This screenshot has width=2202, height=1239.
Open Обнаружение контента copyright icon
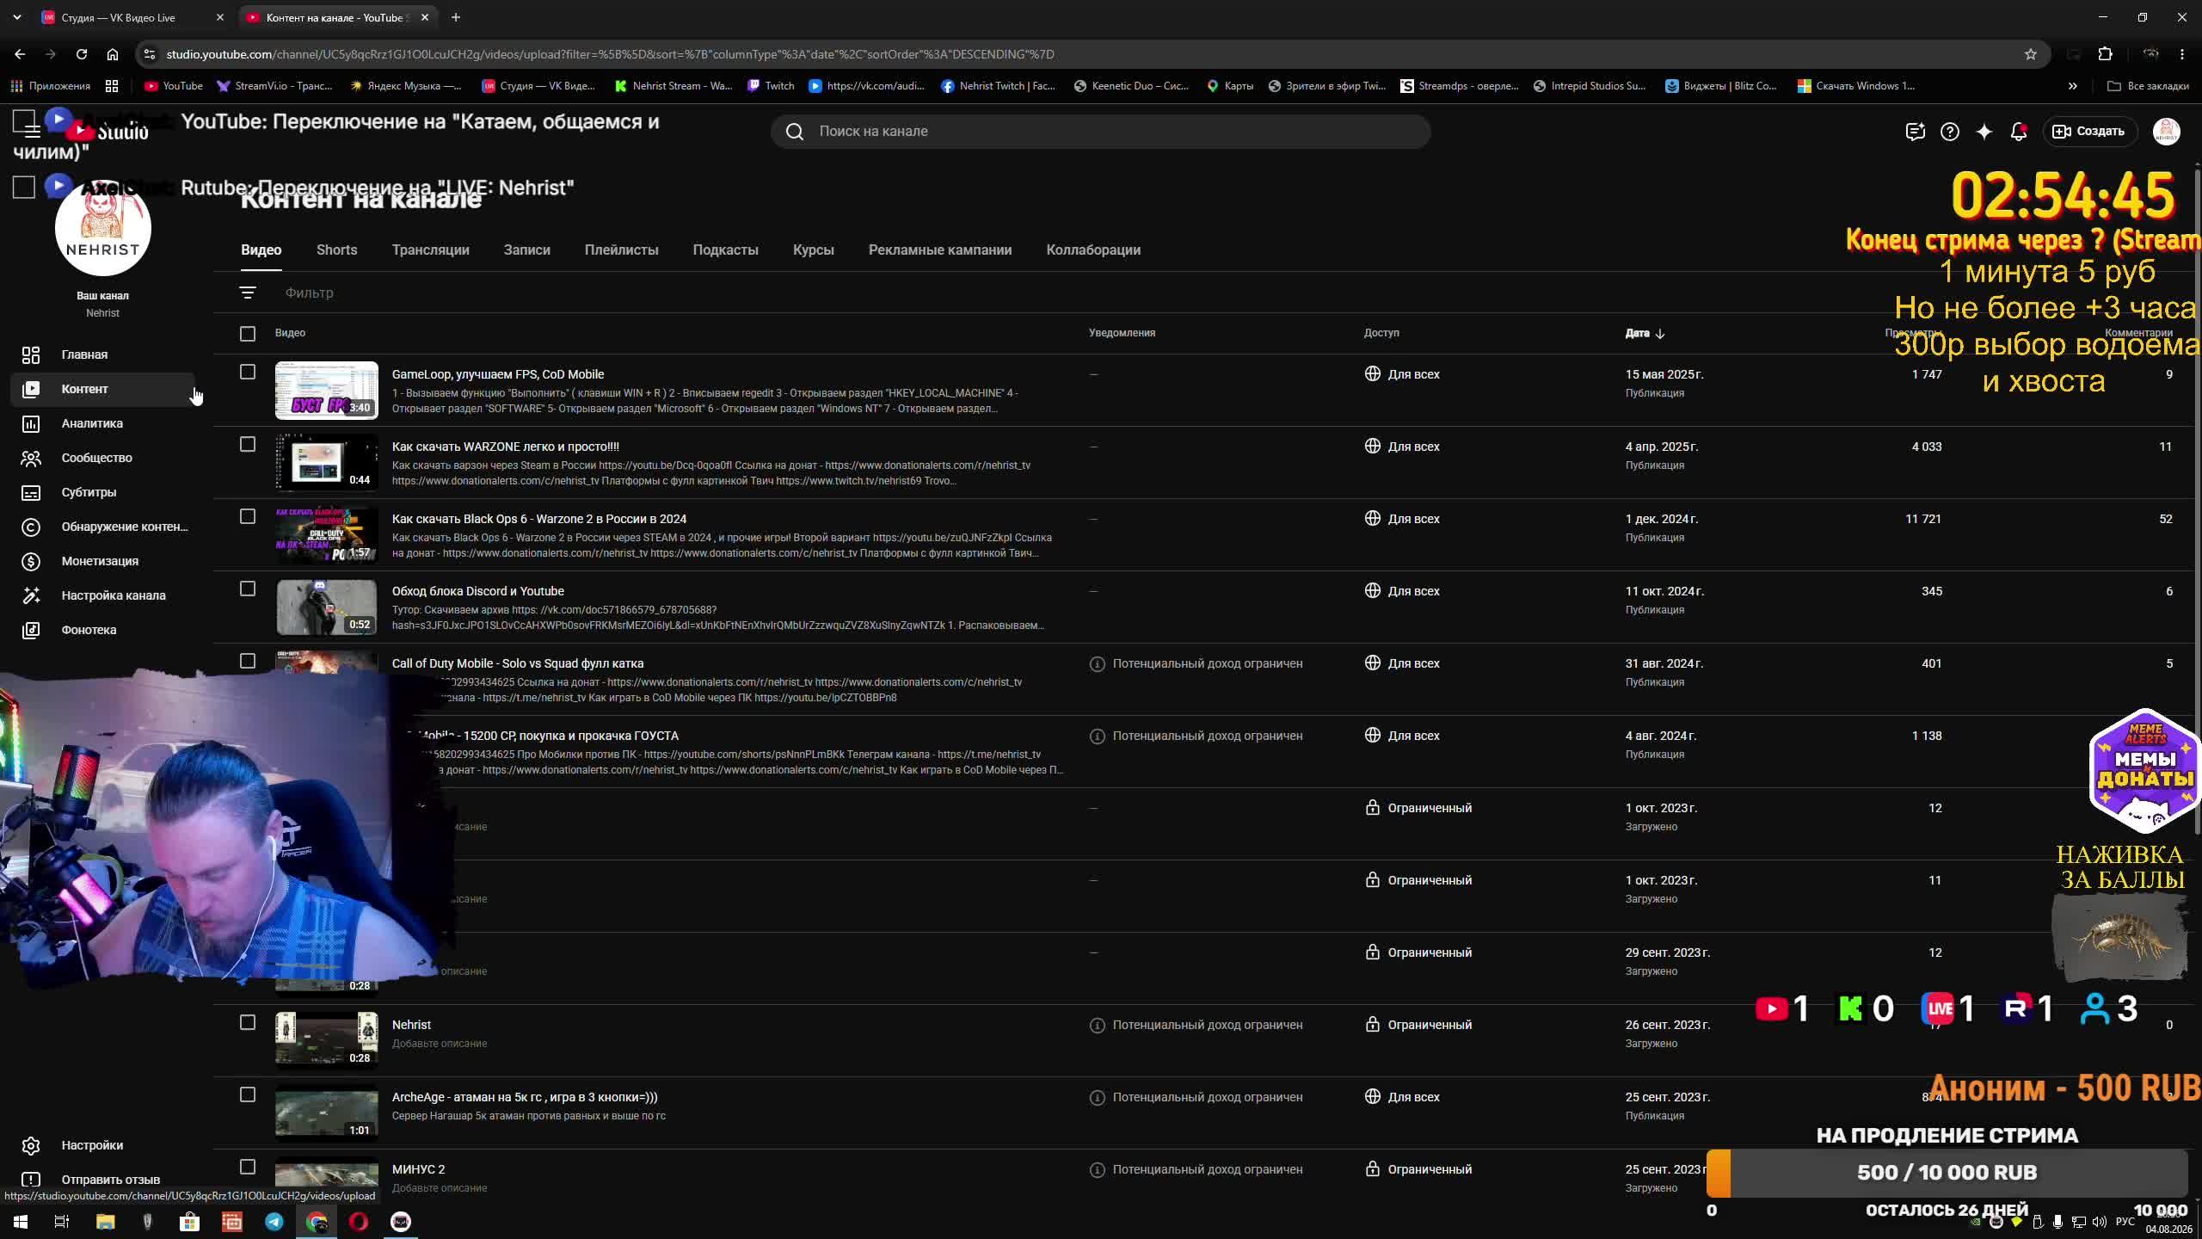(x=31, y=527)
